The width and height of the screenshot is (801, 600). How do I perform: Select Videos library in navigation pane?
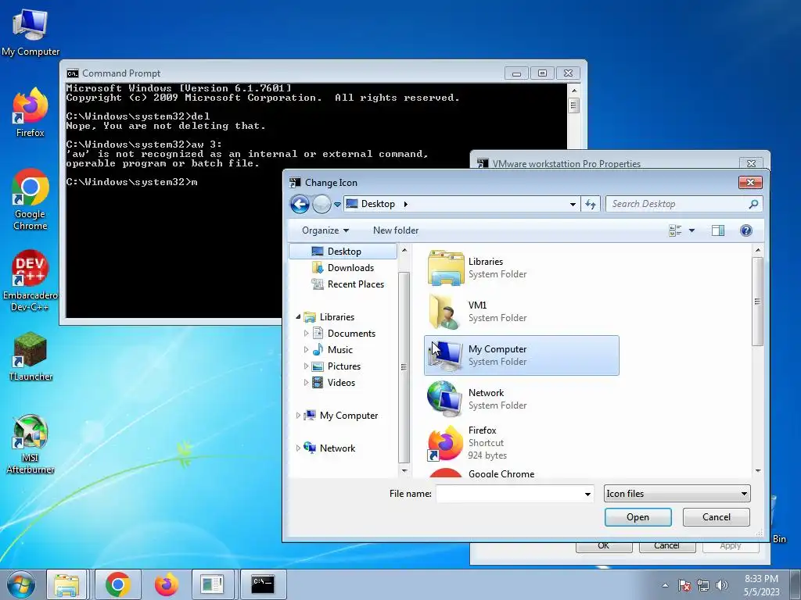tap(333, 383)
